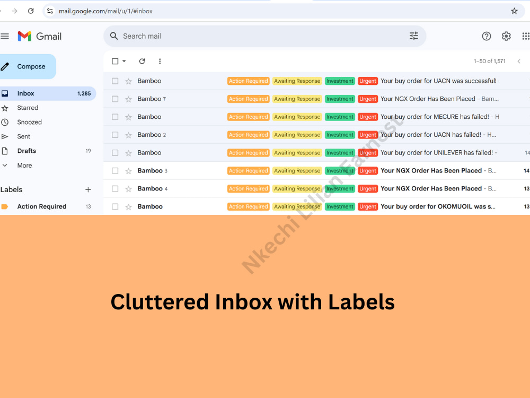Select the MECURE has failed email checkbox

click(x=115, y=117)
